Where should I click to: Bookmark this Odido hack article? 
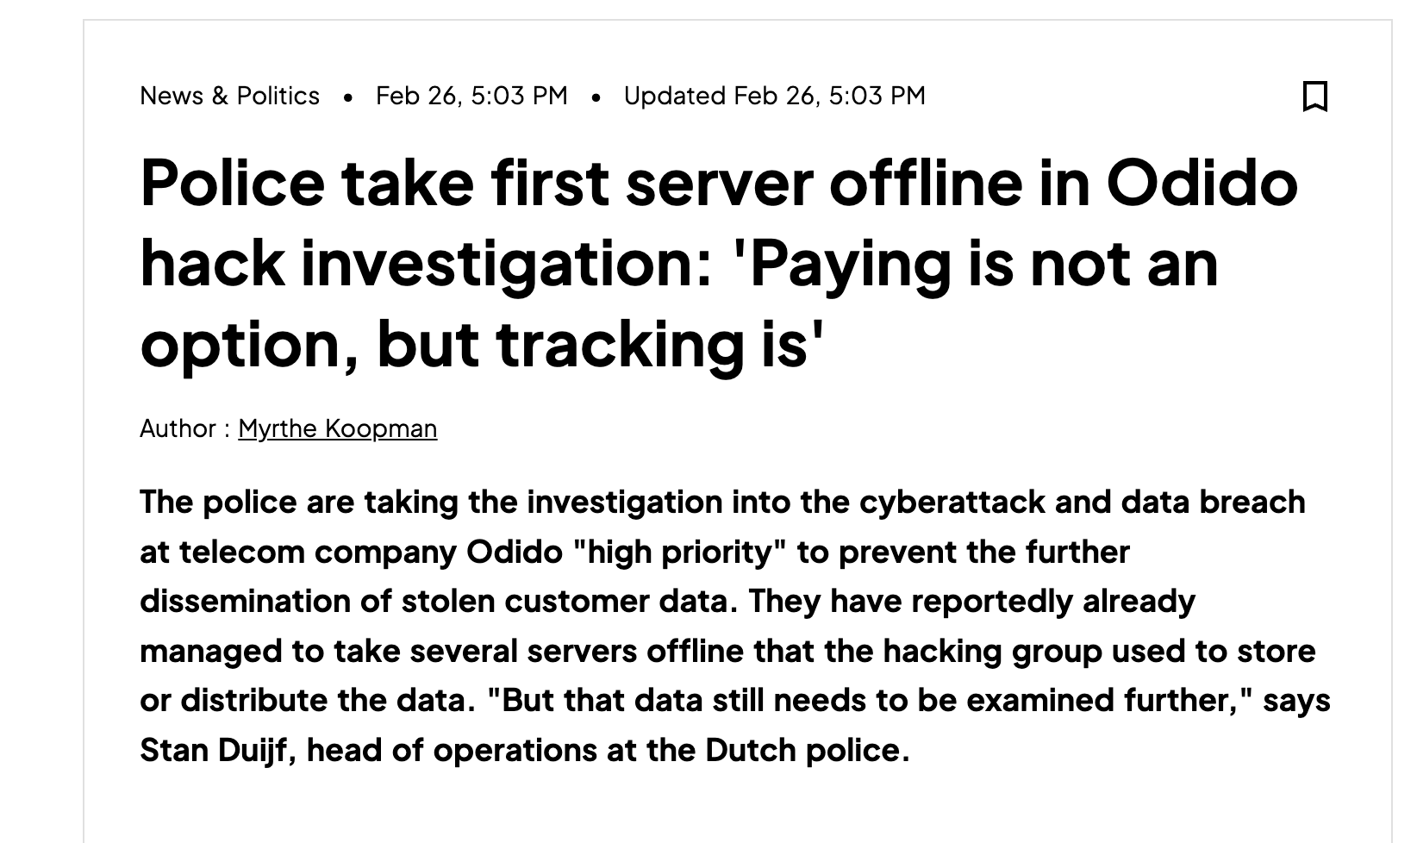coord(1314,96)
